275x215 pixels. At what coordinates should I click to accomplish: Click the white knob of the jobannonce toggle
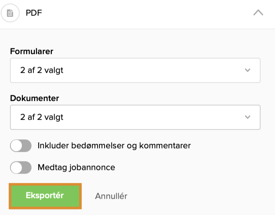(x=16, y=168)
